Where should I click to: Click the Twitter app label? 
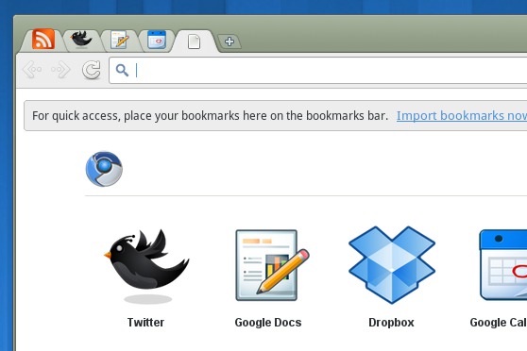click(145, 323)
